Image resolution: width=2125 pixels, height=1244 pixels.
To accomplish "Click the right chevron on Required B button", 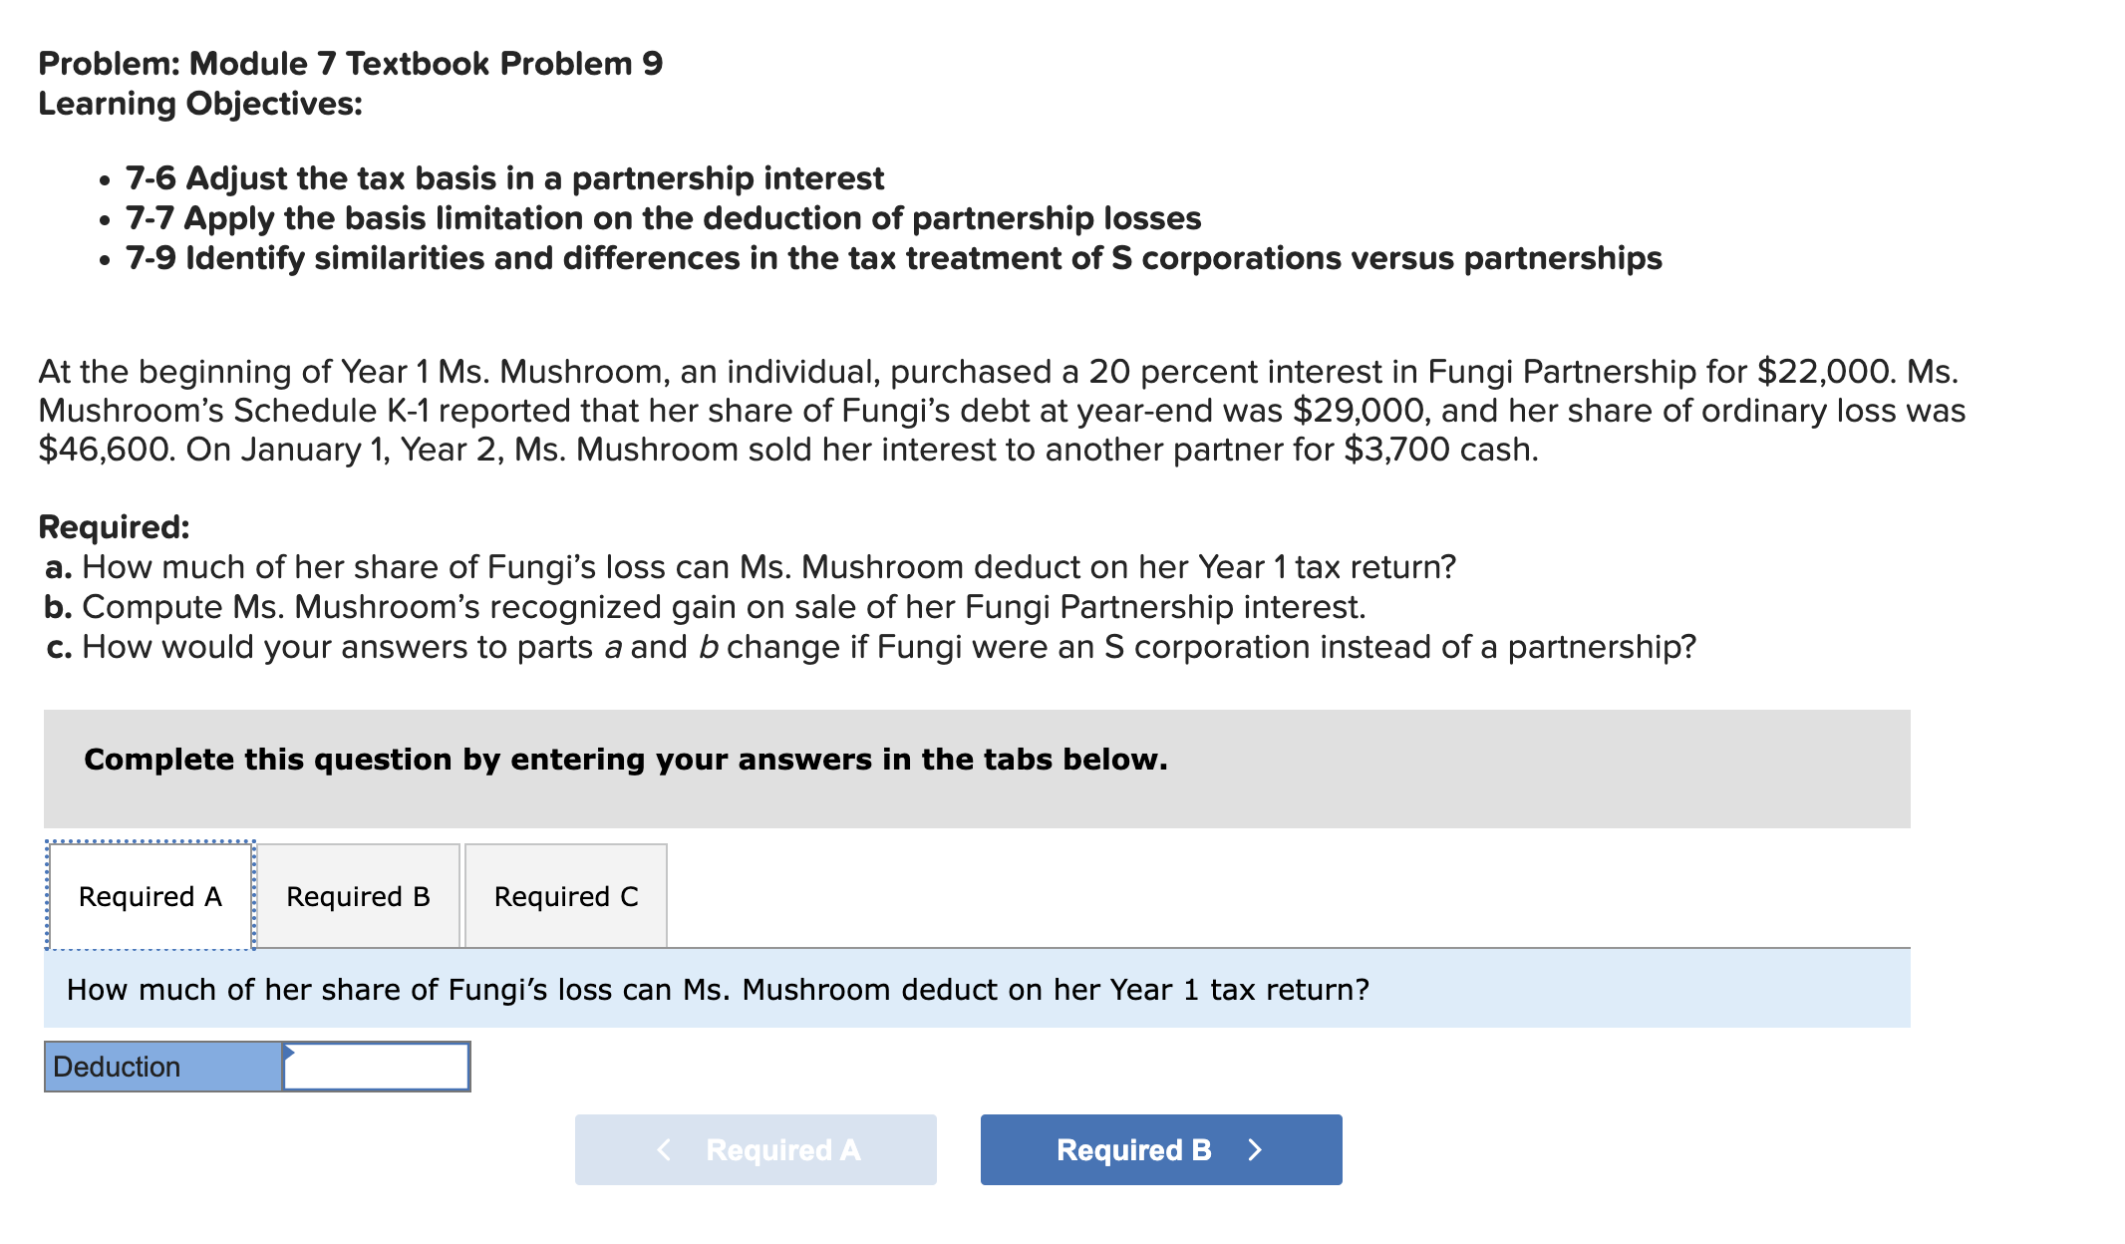I will pyautogui.click(x=1256, y=1148).
